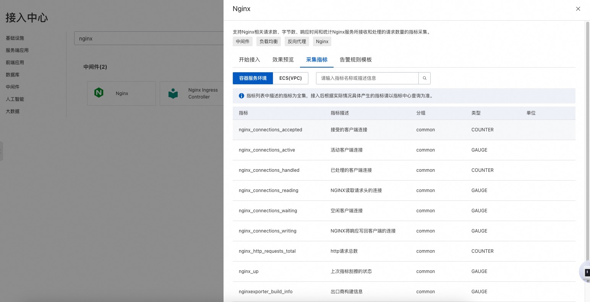
Task: Select the 采集指标 tab
Action: pos(316,60)
